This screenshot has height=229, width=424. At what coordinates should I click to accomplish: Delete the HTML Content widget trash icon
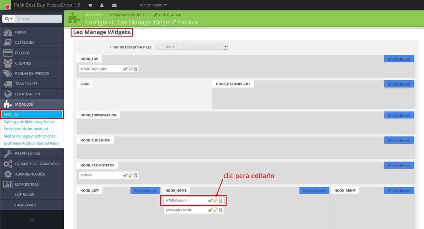click(x=220, y=201)
